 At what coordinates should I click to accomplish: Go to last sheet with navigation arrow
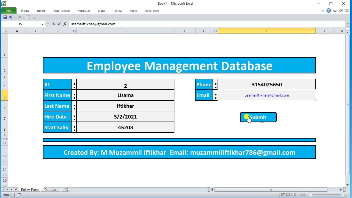click(16, 189)
